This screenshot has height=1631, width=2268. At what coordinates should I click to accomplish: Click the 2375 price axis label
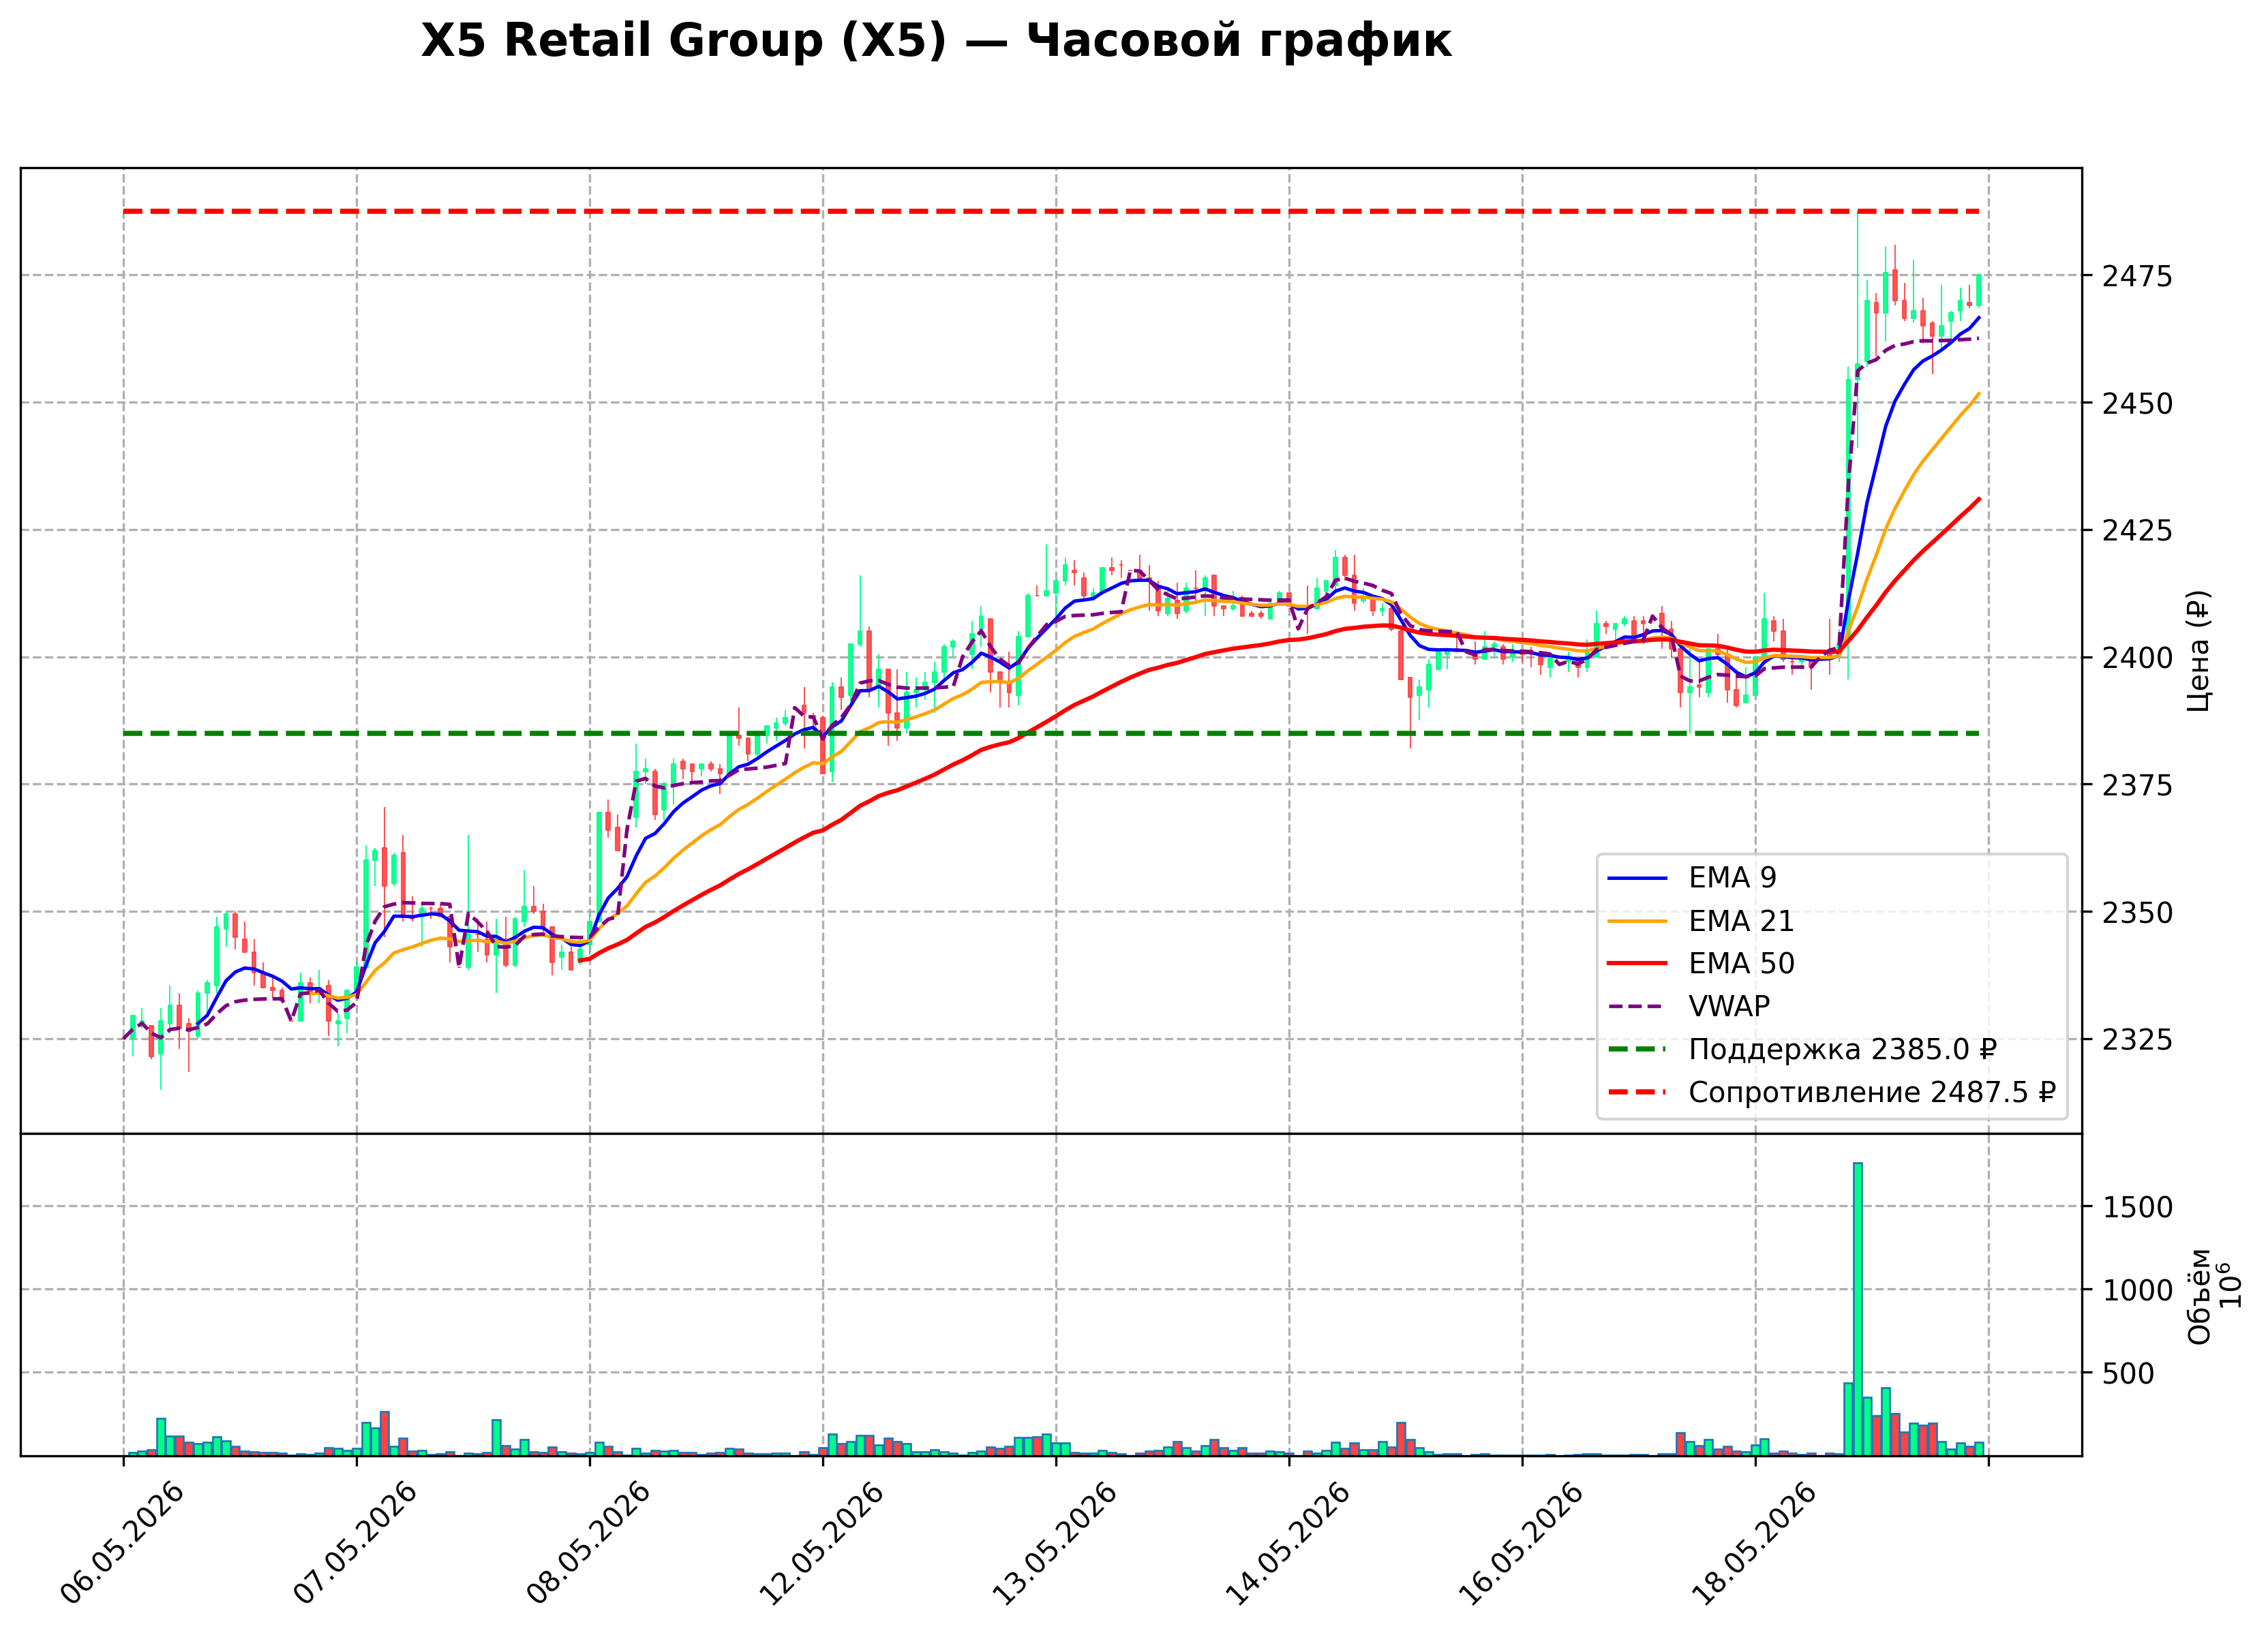[2137, 786]
